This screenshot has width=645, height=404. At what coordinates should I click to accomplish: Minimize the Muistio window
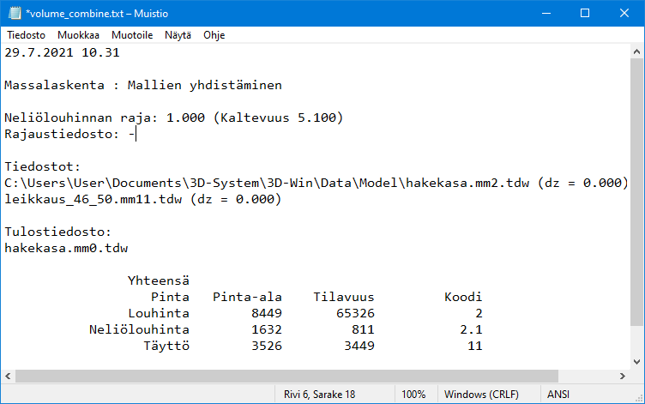pyautogui.click(x=546, y=14)
